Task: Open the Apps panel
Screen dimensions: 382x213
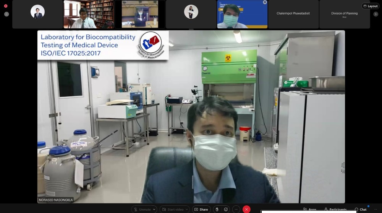Action: point(309,210)
